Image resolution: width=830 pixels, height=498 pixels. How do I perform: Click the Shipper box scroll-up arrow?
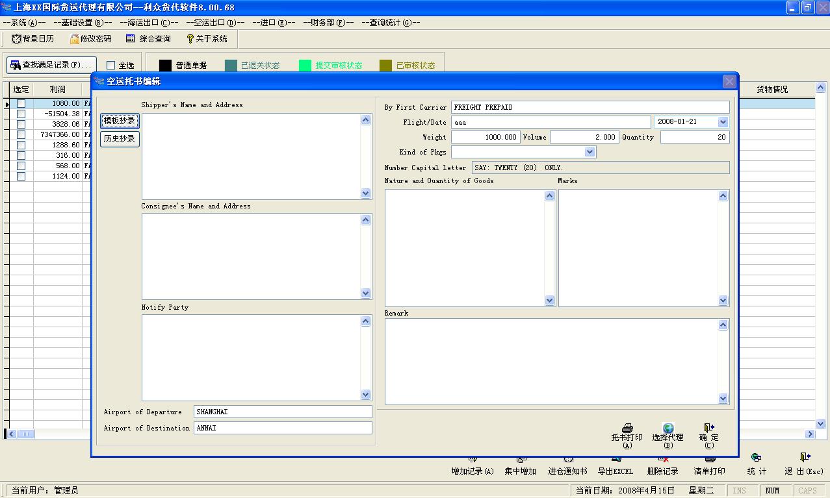coord(365,119)
